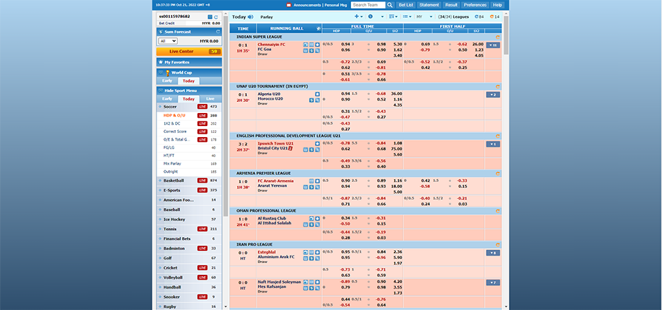Open the Statement page
This screenshot has width=662, height=310.
(430, 5)
